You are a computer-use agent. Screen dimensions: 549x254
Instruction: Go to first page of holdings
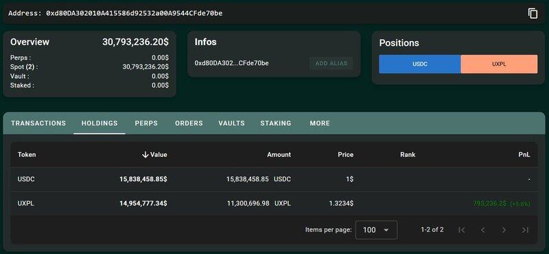point(461,230)
